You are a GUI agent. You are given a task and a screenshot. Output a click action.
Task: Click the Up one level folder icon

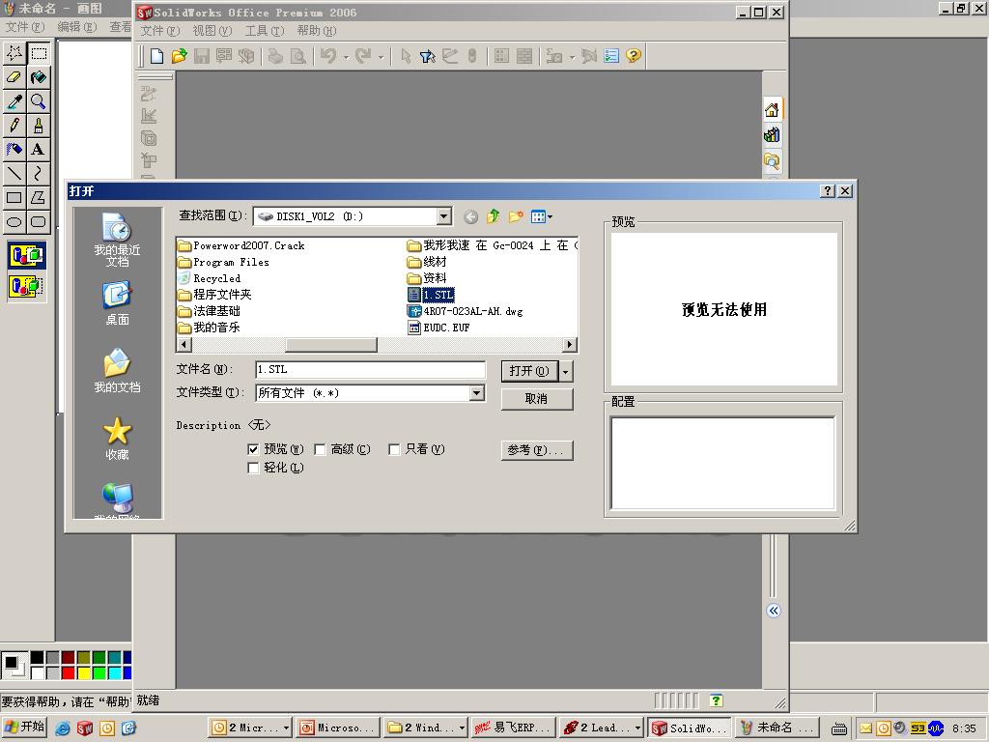[x=494, y=217]
